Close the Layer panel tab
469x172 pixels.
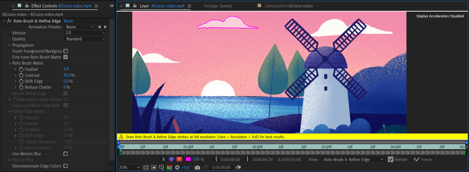[x=121, y=6]
